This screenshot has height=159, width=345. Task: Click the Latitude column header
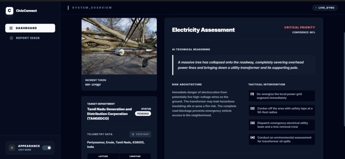[103, 156]
